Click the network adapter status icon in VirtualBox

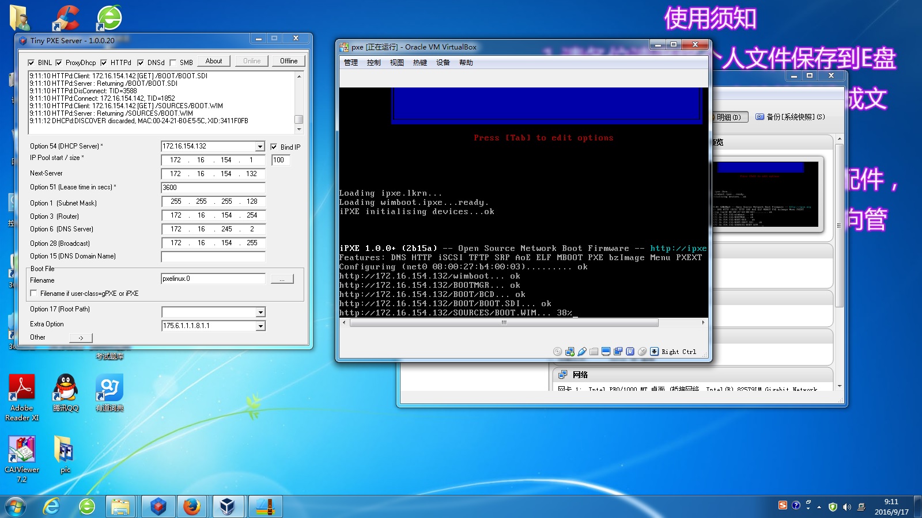pos(569,352)
